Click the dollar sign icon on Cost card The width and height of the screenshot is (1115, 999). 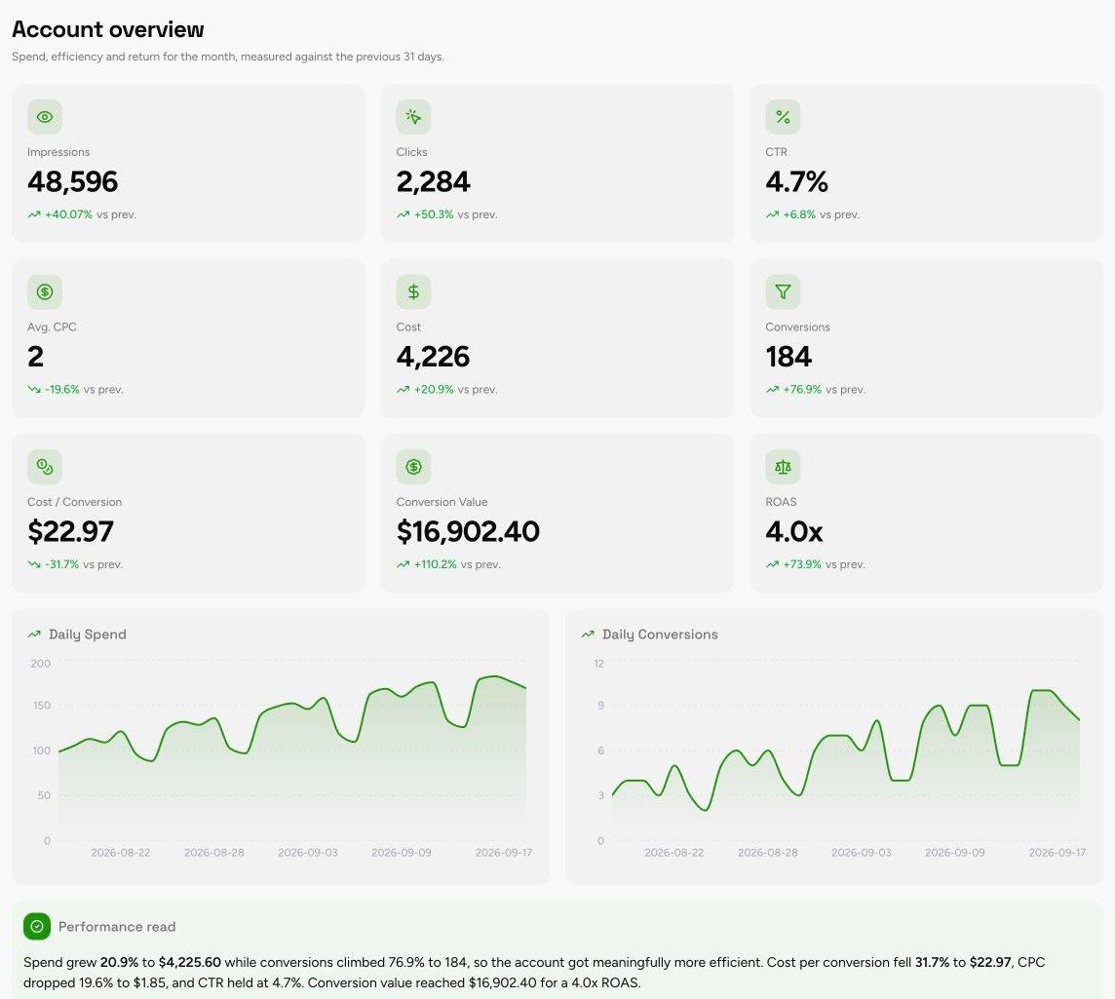(x=413, y=291)
